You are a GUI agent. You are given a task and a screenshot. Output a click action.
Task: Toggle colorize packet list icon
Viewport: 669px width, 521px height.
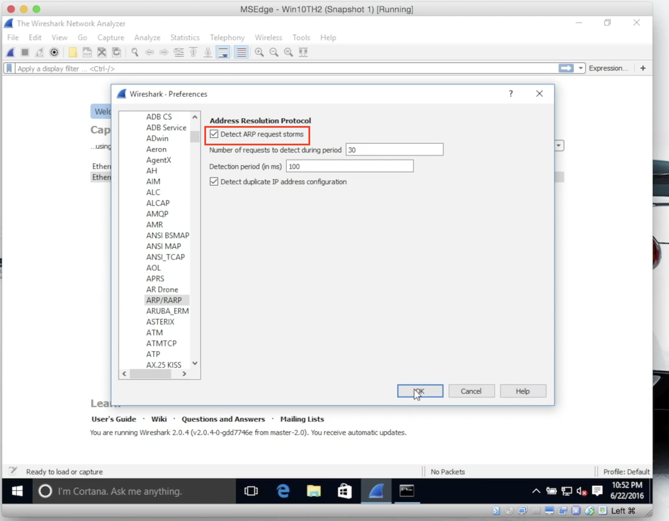241,52
